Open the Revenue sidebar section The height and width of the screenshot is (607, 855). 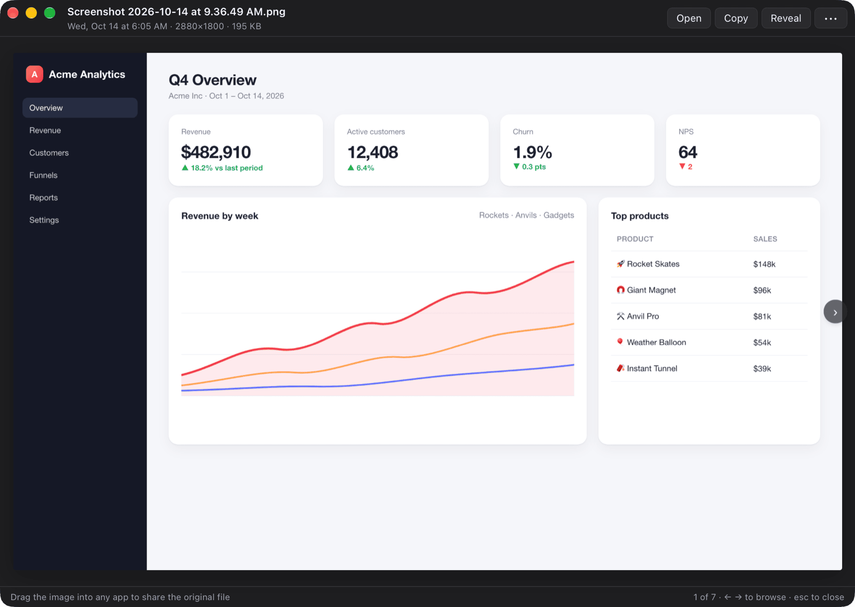coord(80,130)
